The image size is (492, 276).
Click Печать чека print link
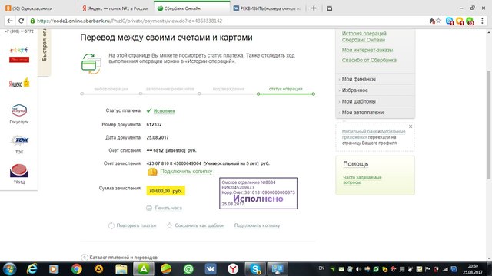168,208
